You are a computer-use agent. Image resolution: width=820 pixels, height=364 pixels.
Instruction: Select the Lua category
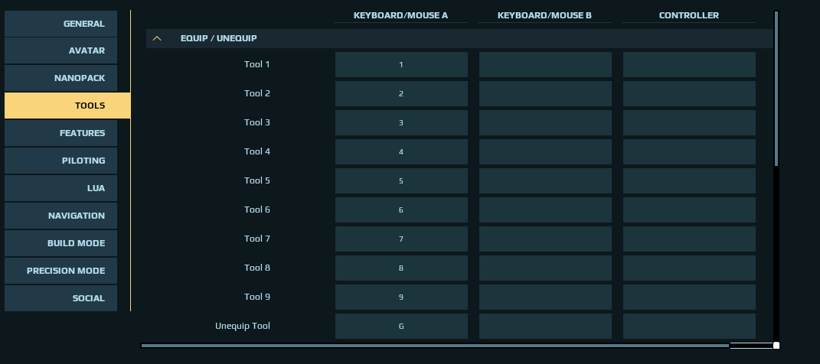tap(60, 188)
